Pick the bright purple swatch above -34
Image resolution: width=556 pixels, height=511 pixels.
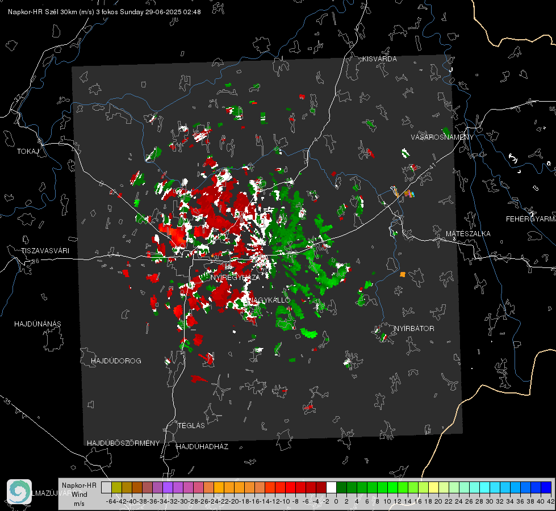point(168,488)
